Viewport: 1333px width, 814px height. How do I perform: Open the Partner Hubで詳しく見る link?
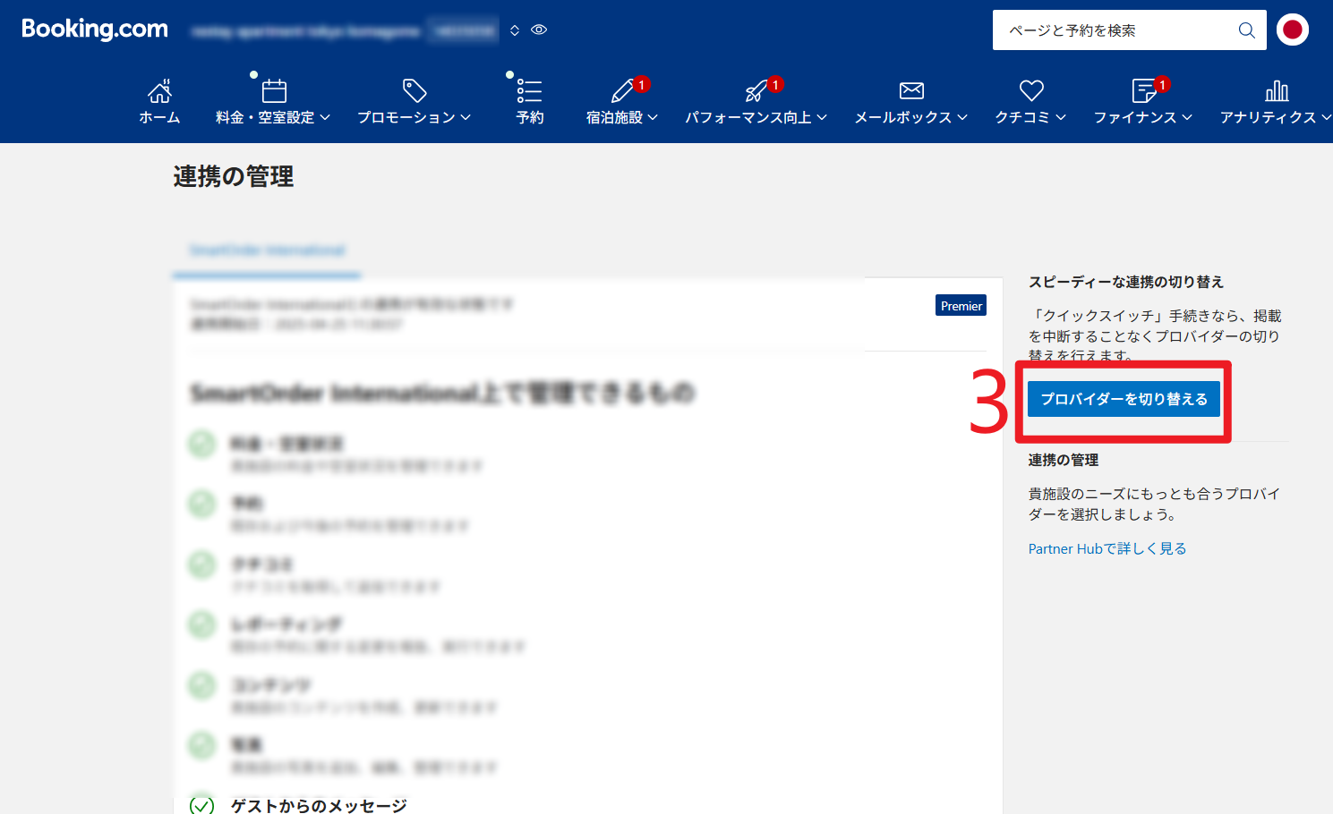coord(1107,548)
